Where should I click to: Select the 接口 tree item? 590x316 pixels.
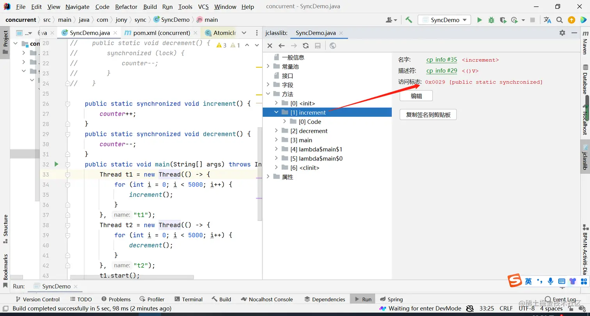pyautogui.click(x=288, y=76)
